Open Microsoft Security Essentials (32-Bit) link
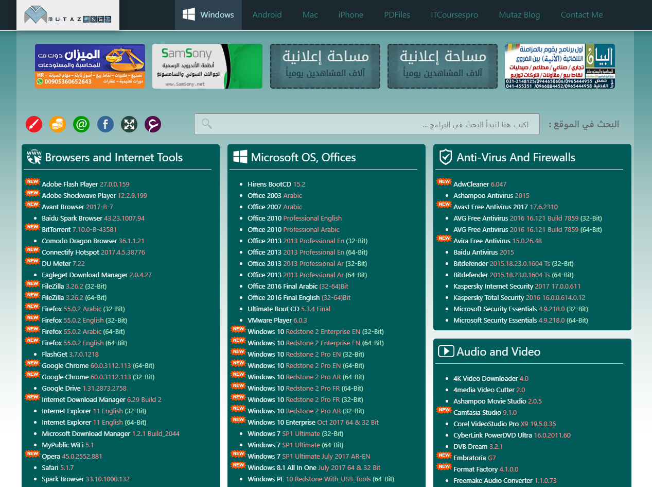This screenshot has width=652, height=487. pyautogui.click(x=521, y=309)
